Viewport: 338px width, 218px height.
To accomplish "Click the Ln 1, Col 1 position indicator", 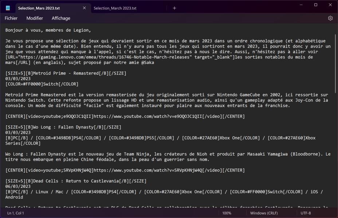I will [x=16, y=213].
